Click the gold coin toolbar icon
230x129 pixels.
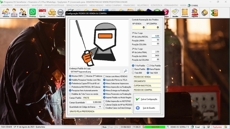[204, 13]
